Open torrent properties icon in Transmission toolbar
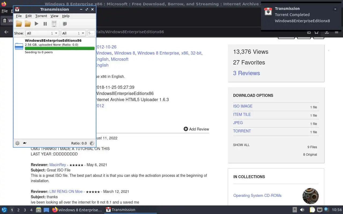The width and height of the screenshot is (343, 214). 65,24
